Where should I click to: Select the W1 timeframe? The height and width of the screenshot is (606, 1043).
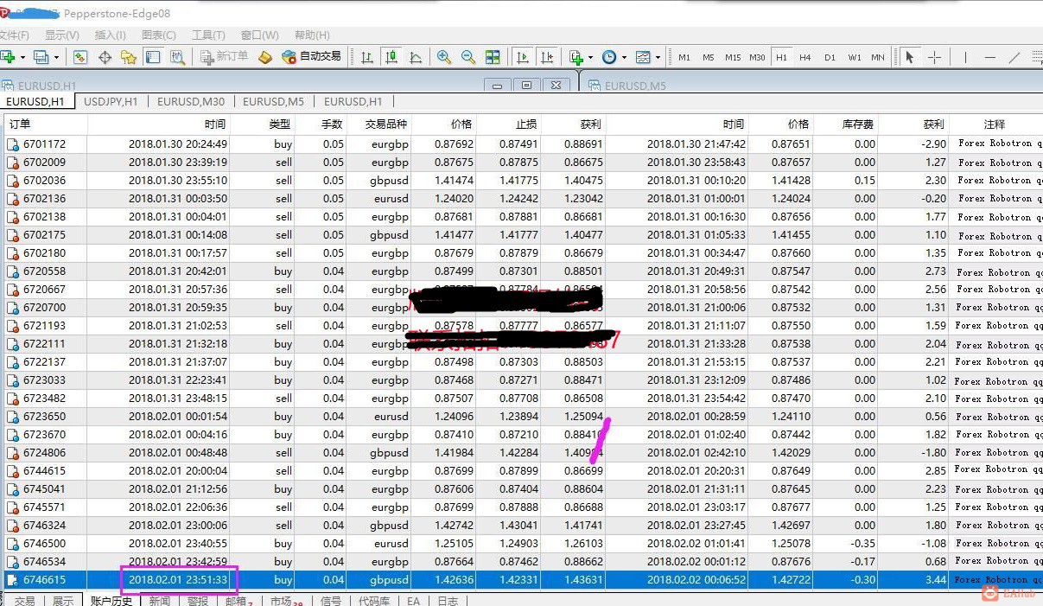pos(854,57)
